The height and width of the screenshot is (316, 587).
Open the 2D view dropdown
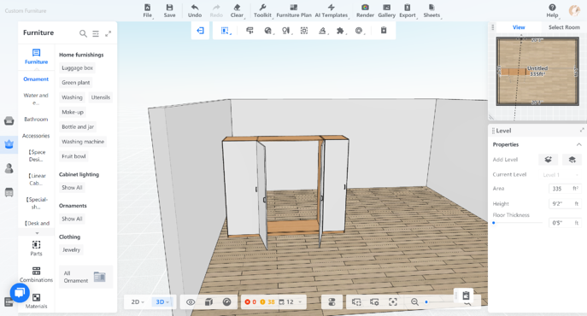[138, 301]
